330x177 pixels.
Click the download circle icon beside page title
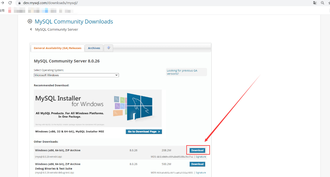[x=30, y=21]
